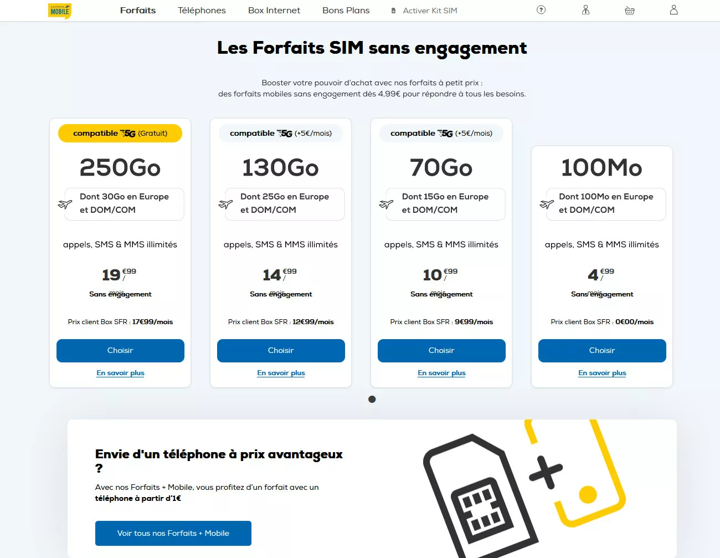This screenshot has height=558, width=720.
Task: Click Voir tous nos Forfaits + Mobile
Action: click(173, 533)
